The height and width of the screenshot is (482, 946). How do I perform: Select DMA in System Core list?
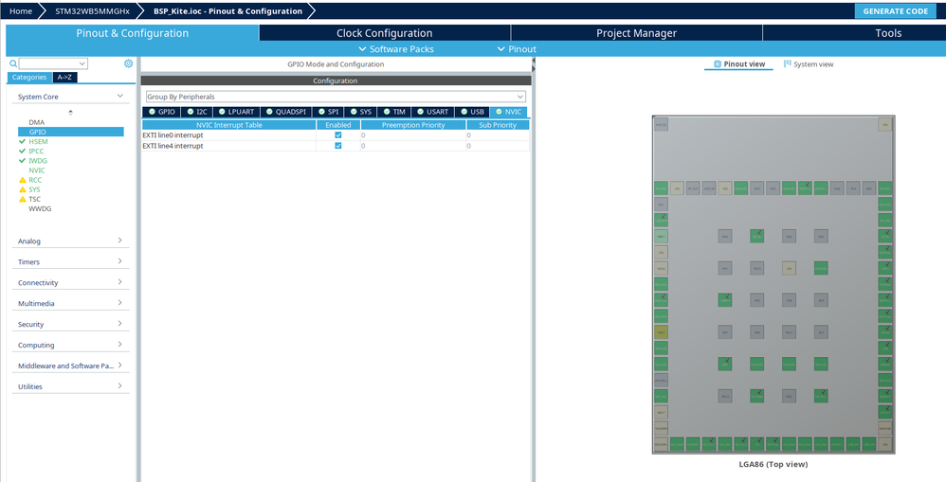(x=36, y=122)
